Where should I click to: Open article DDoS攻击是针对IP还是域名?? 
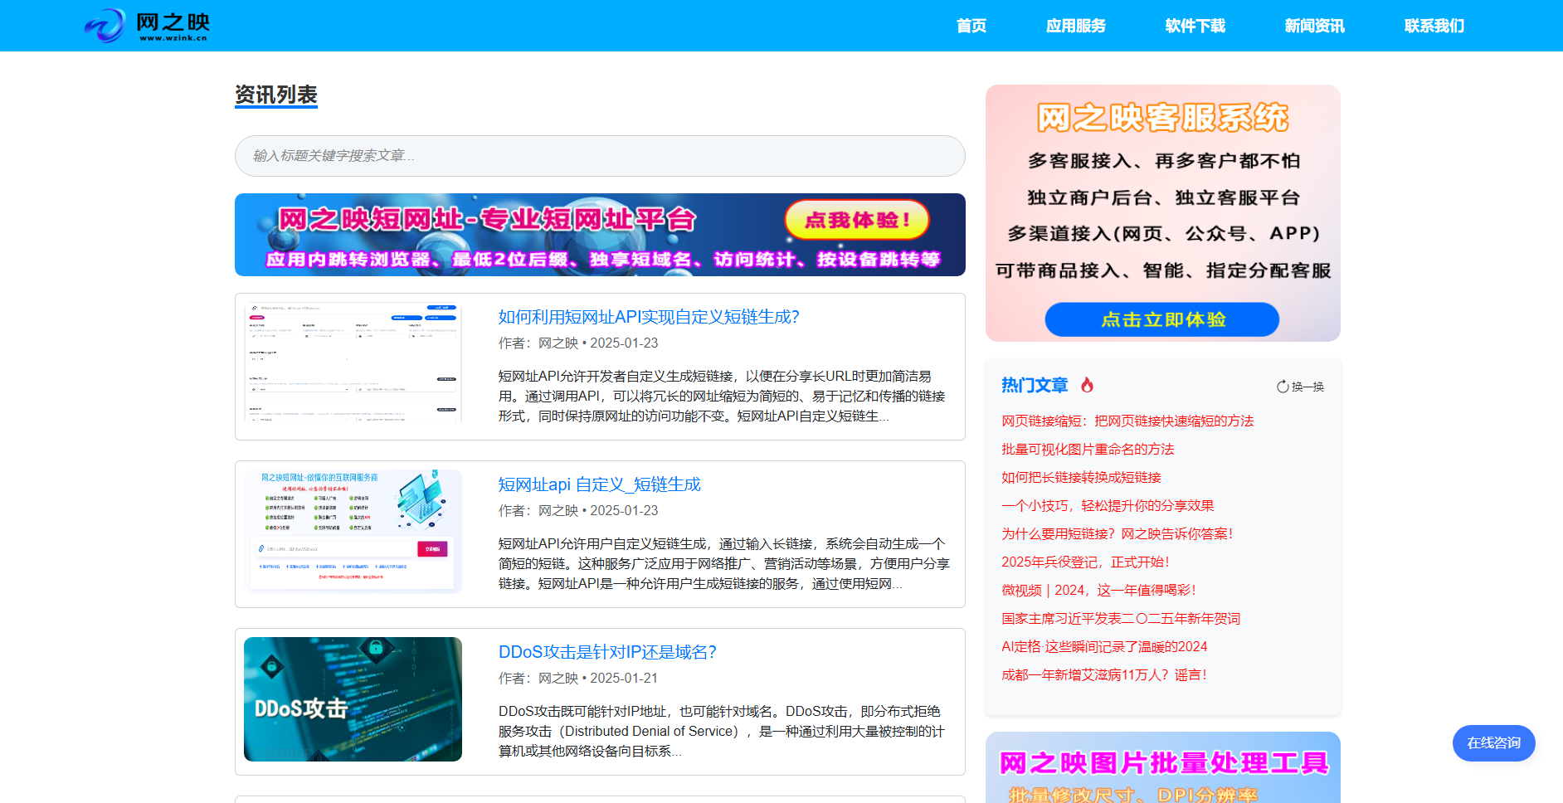(607, 652)
